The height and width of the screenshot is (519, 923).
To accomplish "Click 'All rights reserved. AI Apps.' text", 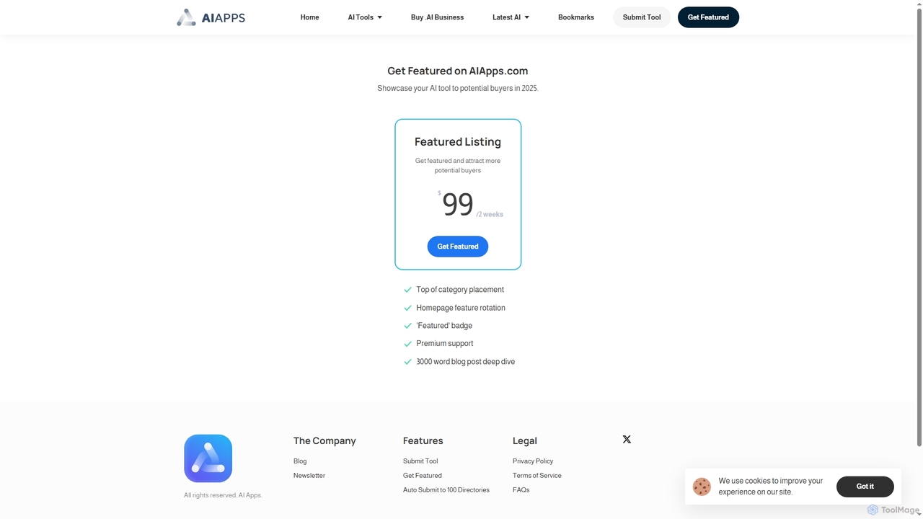I will 223,495.
